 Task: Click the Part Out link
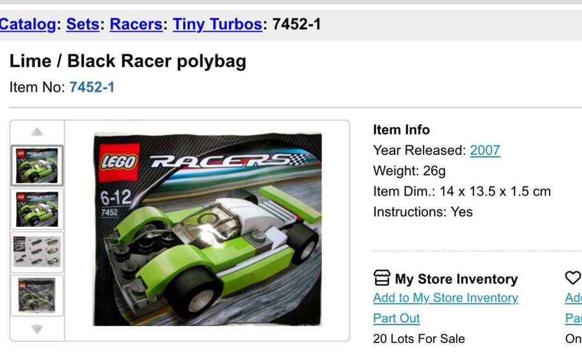coord(396,318)
